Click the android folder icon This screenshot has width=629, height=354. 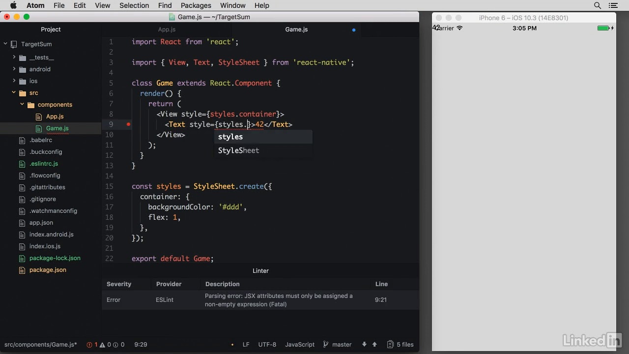(x=23, y=69)
